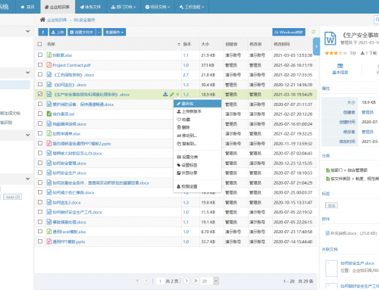Click the aaaa (2) tag in left sidebar
This screenshot has height=290, width=379.
13,197
